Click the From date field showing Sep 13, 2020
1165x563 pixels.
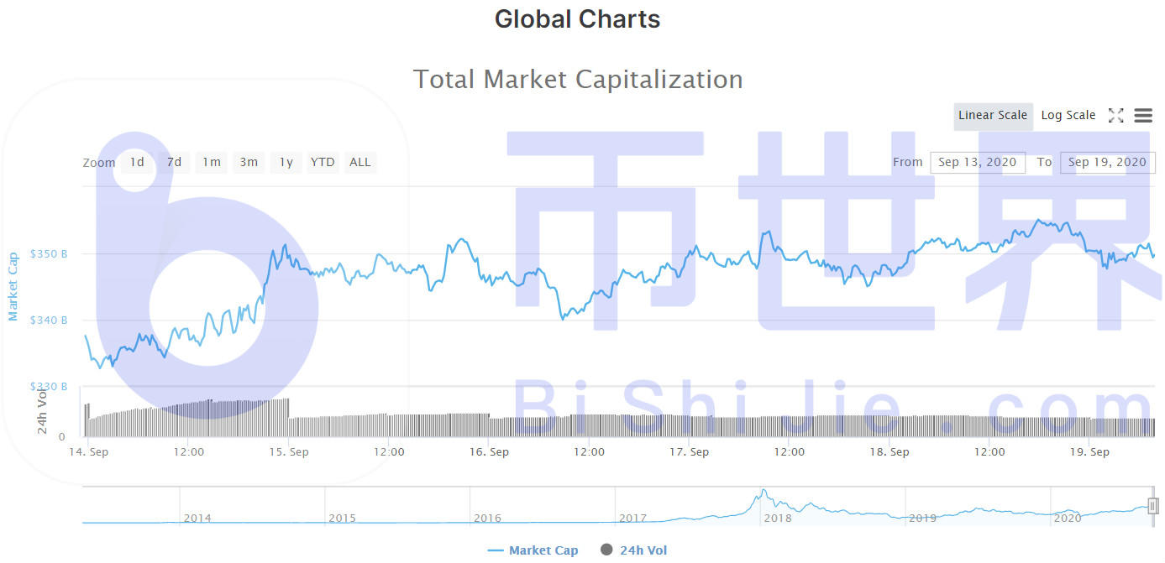coord(977,162)
